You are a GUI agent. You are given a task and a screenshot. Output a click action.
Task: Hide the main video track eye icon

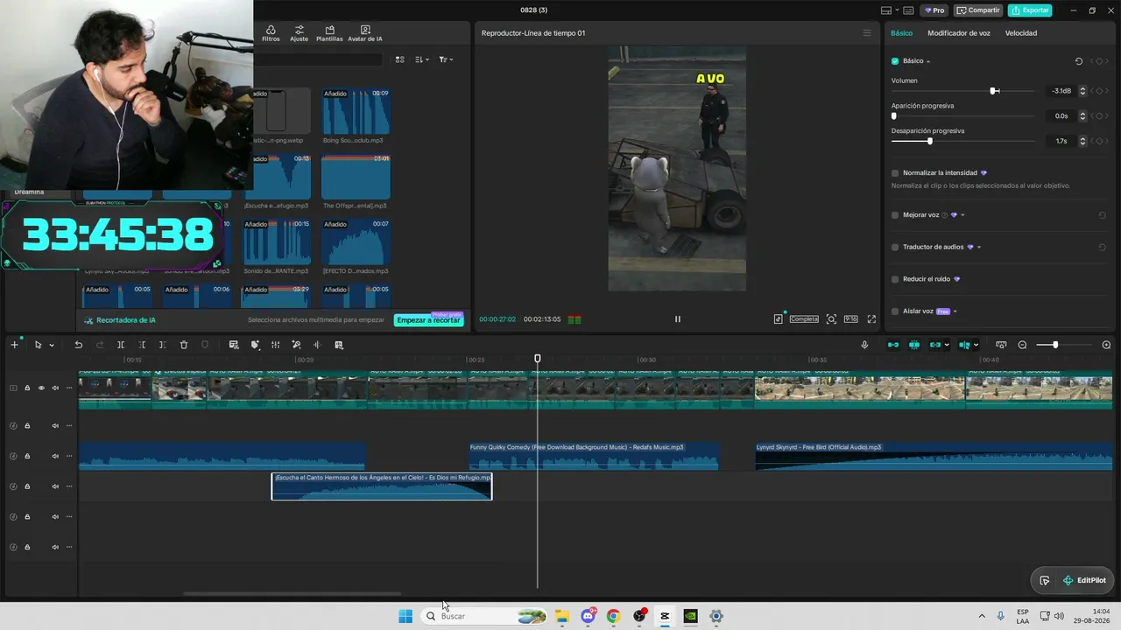pyautogui.click(x=40, y=388)
